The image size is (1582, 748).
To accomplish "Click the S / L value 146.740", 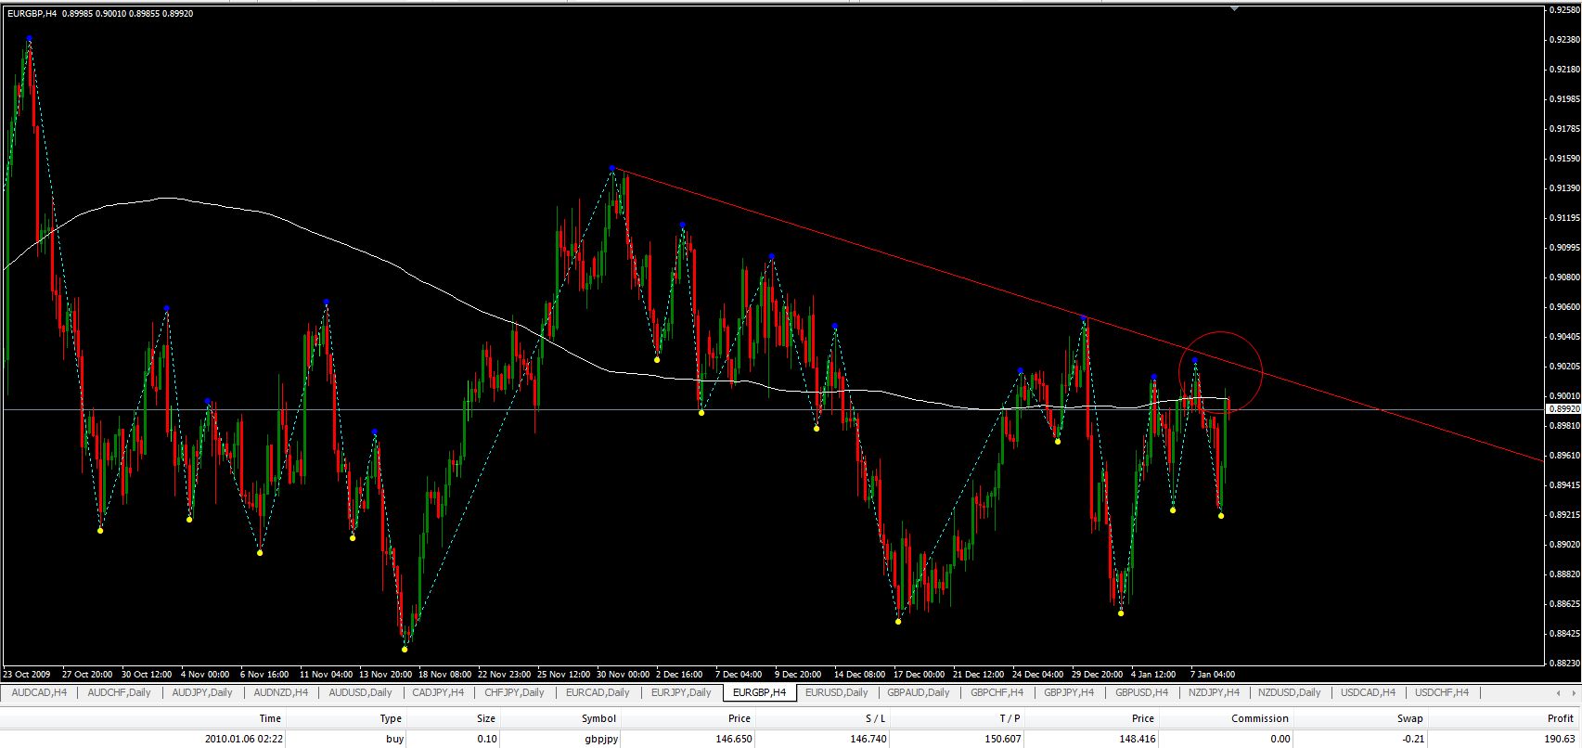I will point(868,739).
